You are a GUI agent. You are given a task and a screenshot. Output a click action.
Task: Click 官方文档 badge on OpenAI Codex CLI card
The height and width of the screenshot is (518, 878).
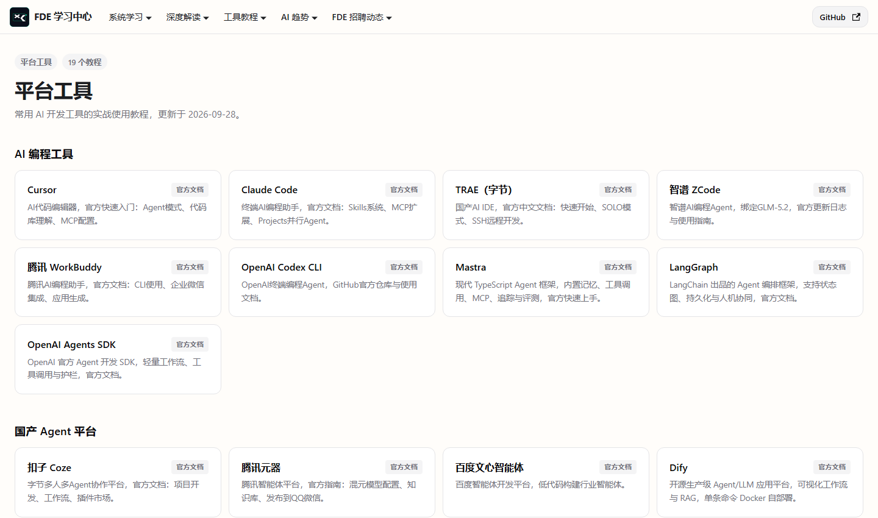point(404,267)
